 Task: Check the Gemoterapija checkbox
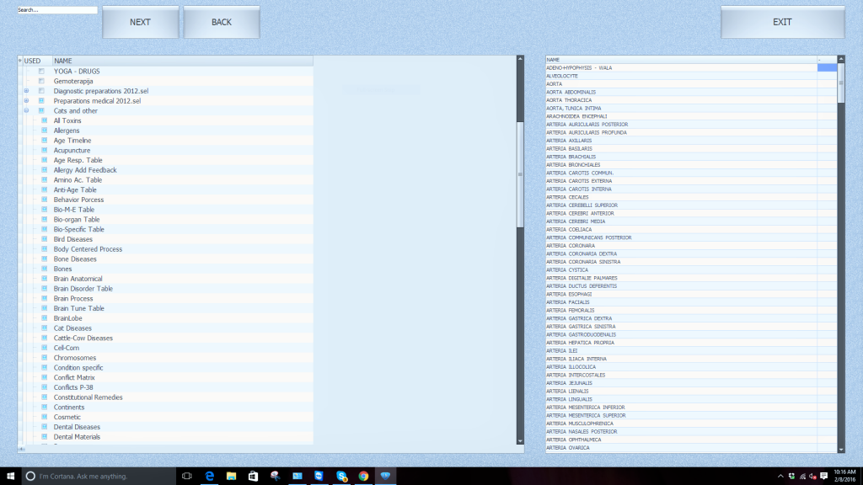click(41, 81)
